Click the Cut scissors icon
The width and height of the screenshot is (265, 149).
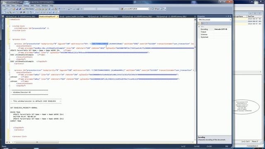point(49,9)
